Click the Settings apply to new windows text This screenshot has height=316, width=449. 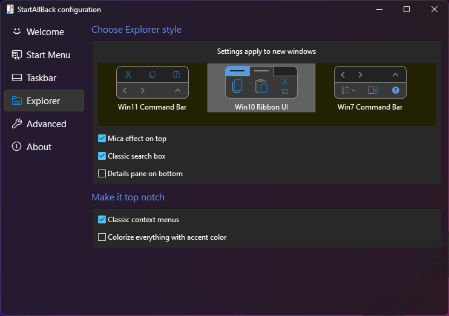point(266,51)
